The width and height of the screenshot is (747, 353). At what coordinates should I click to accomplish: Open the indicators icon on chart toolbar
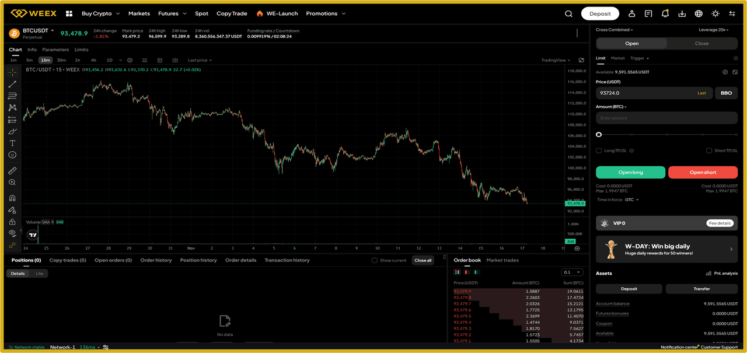point(144,60)
